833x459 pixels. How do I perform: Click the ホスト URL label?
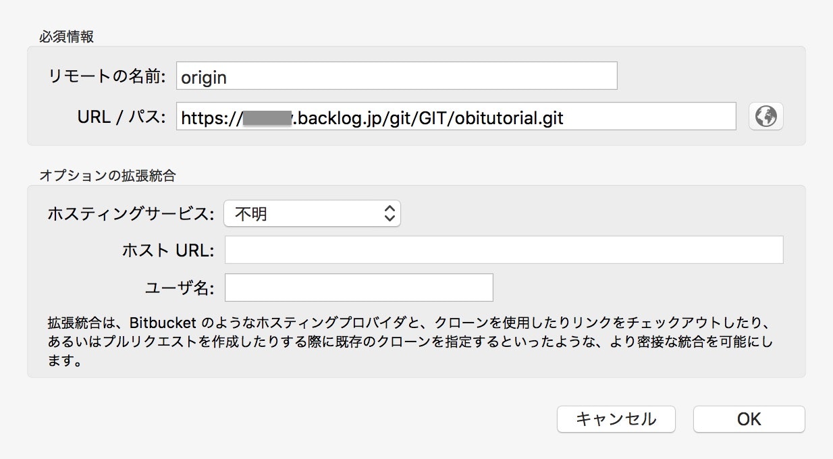pos(168,250)
